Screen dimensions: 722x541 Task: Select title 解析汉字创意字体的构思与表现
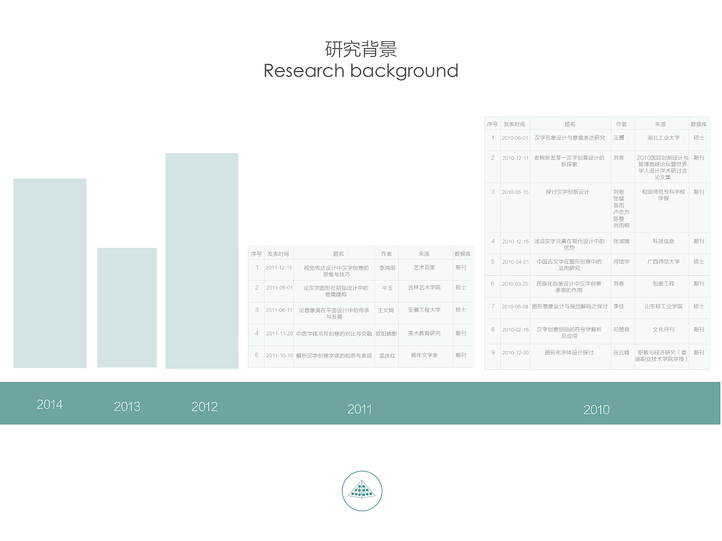click(334, 356)
